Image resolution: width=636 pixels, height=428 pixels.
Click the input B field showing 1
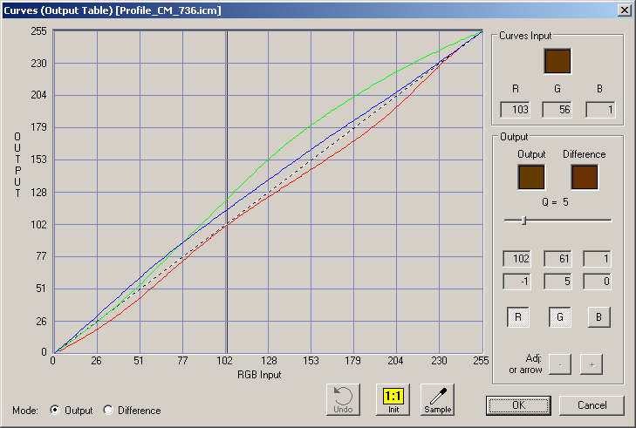pyautogui.click(x=600, y=110)
